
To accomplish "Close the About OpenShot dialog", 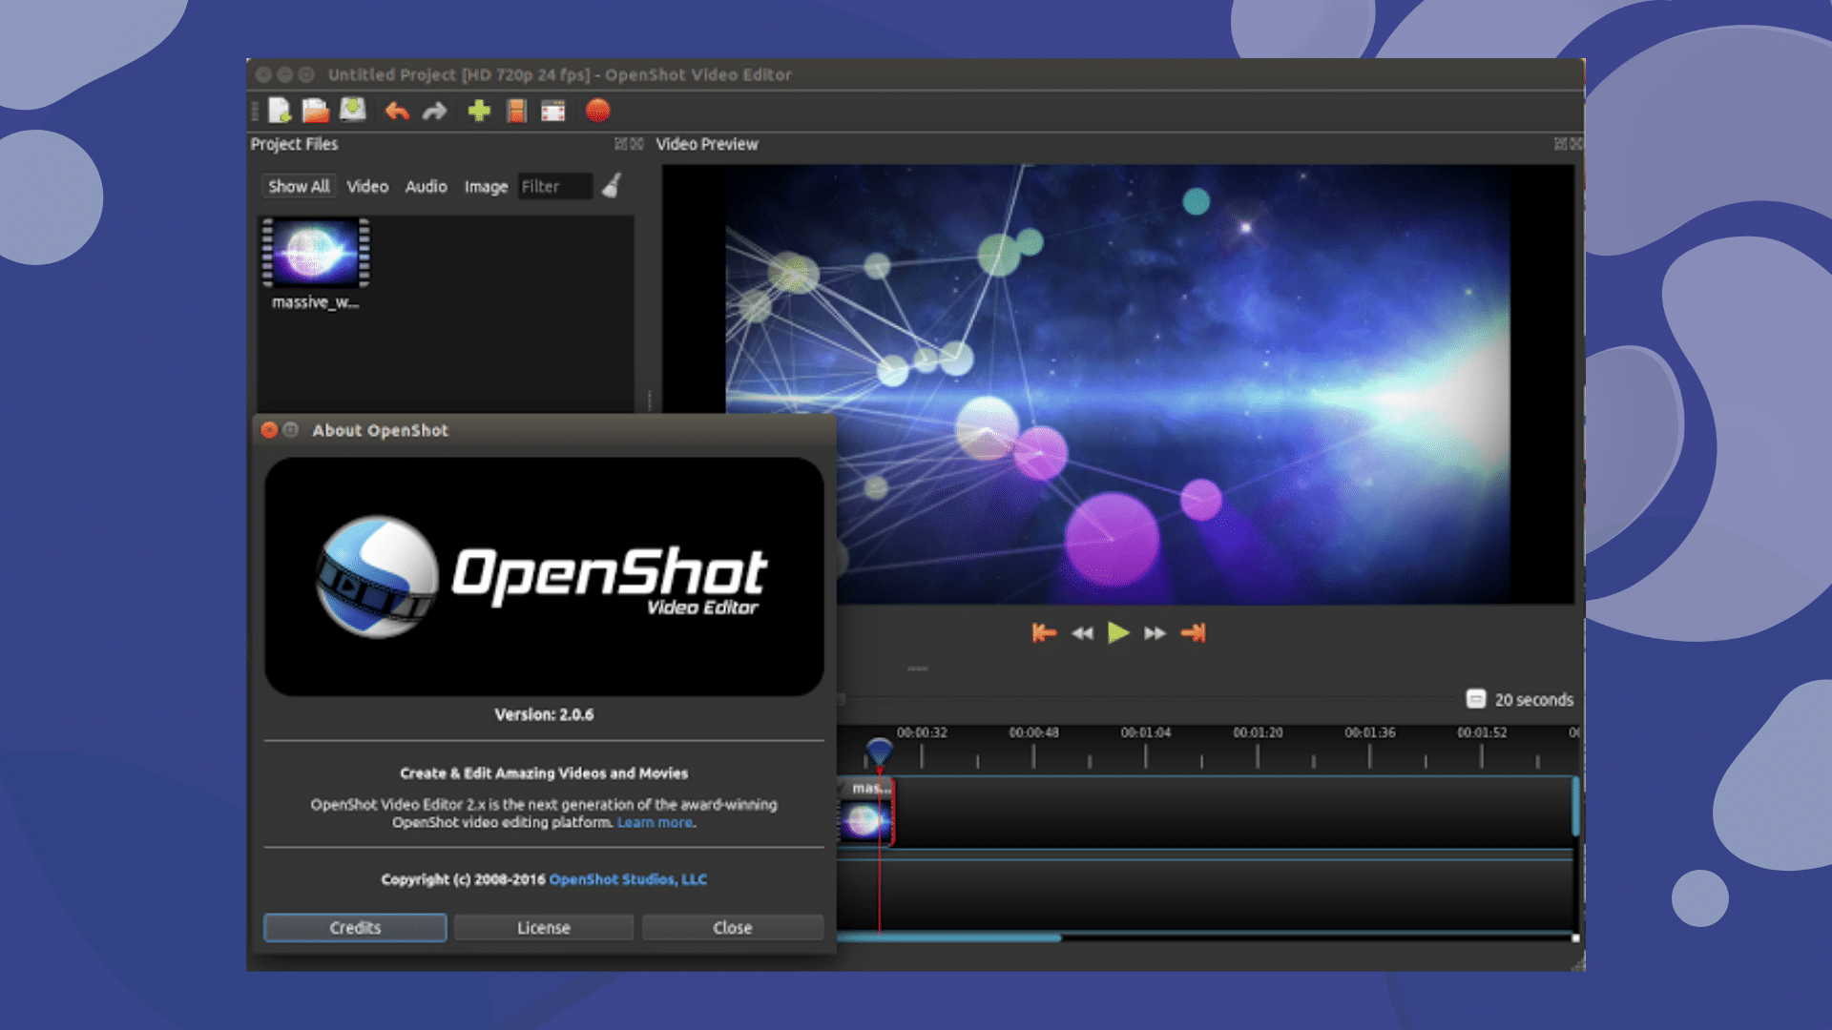I will (x=733, y=927).
